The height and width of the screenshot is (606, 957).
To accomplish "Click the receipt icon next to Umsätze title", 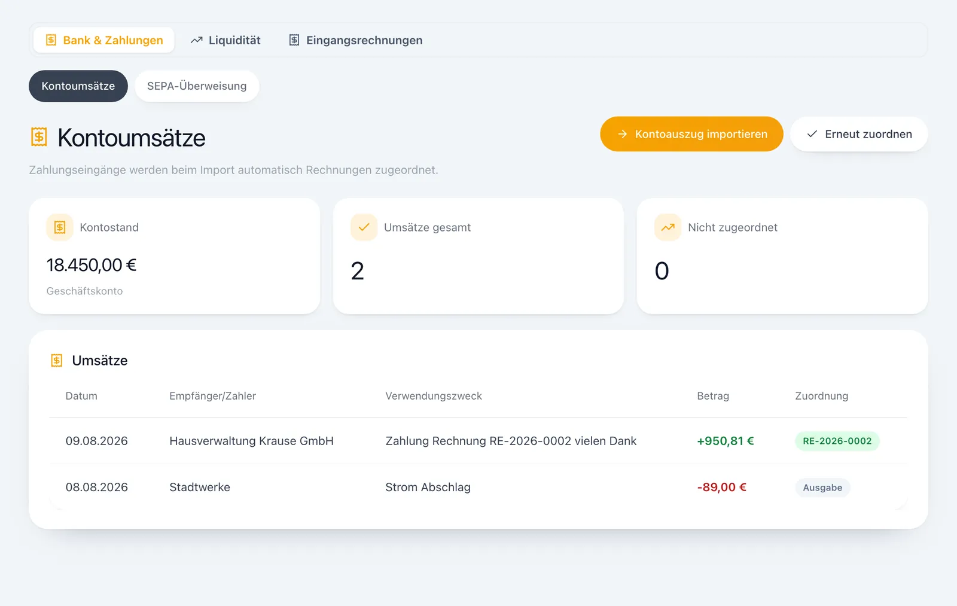I will pyautogui.click(x=57, y=361).
